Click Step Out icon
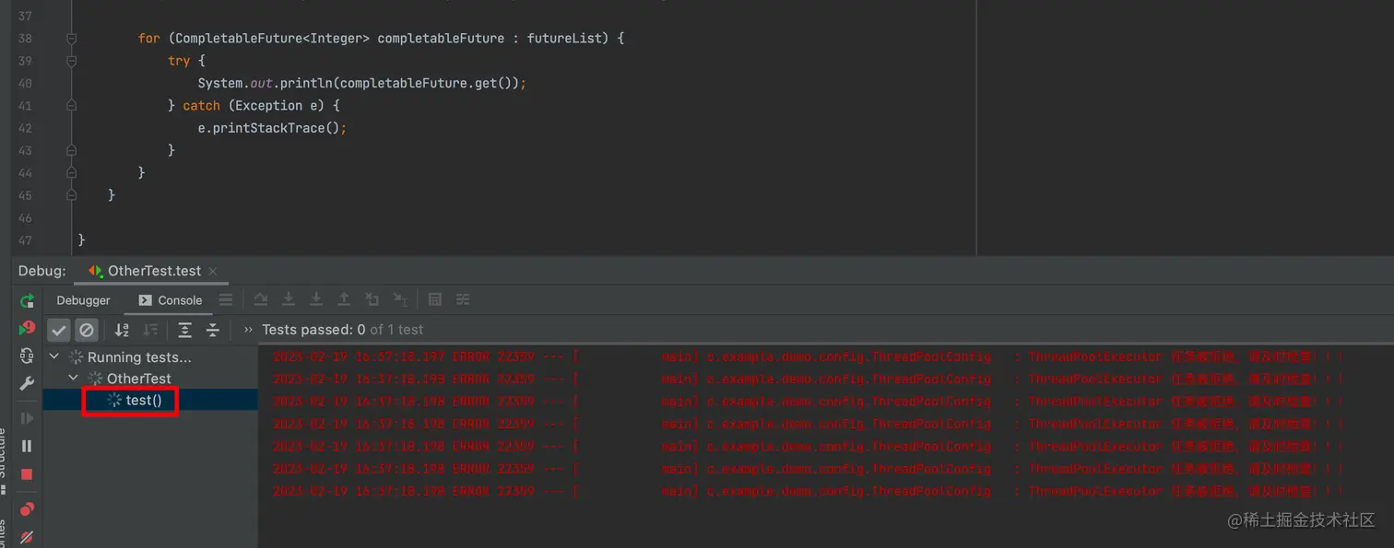Viewport: 1394px width, 548px height. [x=344, y=299]
